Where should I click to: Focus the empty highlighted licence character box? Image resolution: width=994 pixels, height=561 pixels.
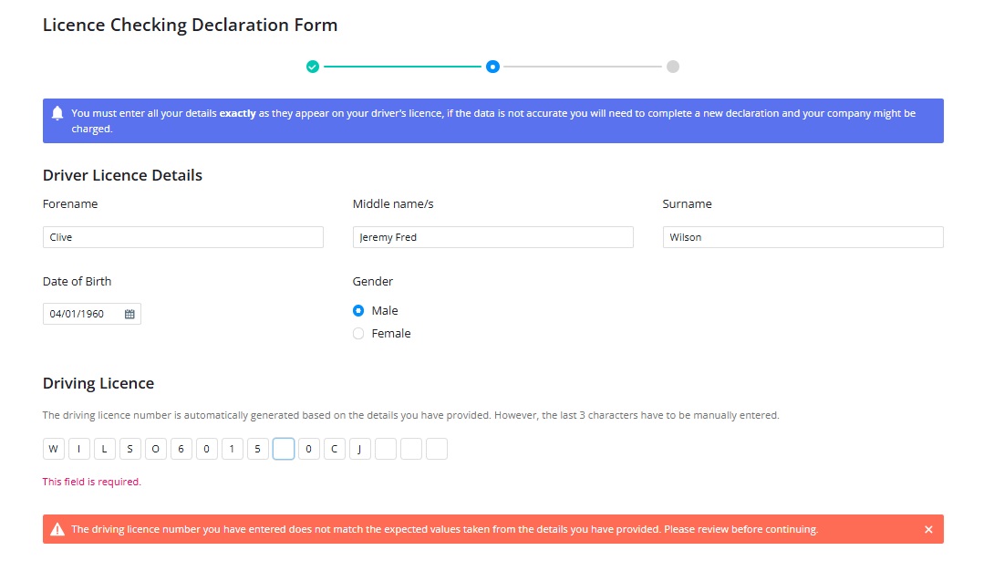tap(284, 449)
